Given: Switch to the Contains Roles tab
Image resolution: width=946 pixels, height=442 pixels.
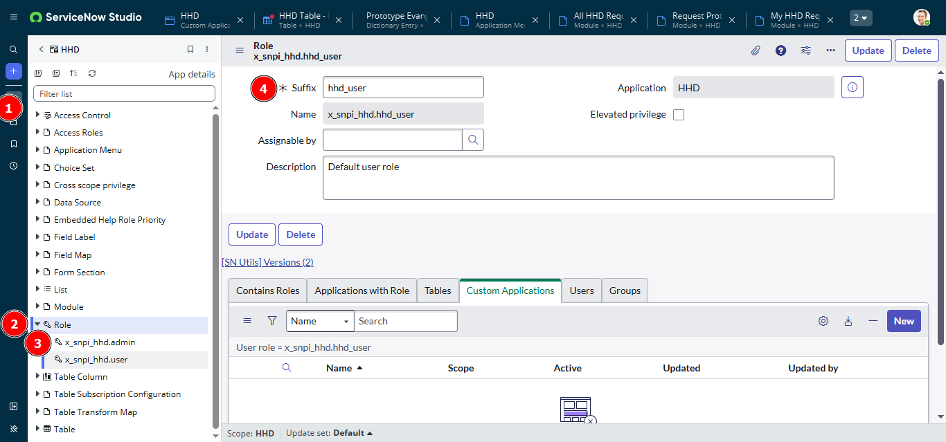Looking at the screenshot, I should (x=268, y=291).
